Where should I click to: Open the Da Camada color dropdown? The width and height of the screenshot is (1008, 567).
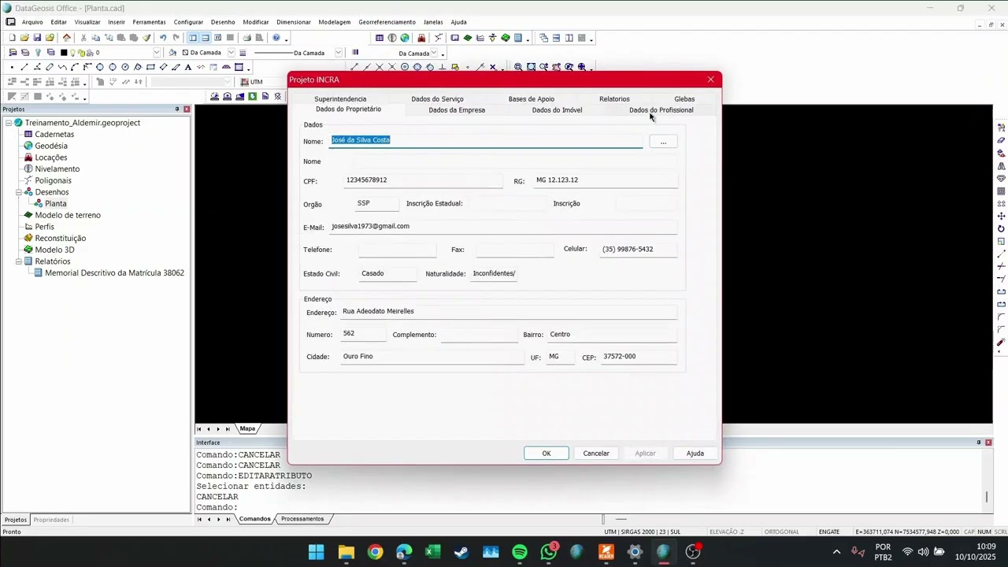(231, 53)
